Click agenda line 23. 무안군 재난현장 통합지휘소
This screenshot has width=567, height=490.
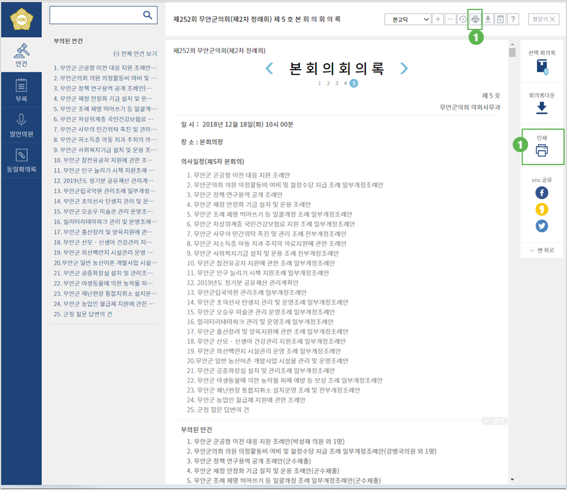pyautogui.click(x=273, y=390)
